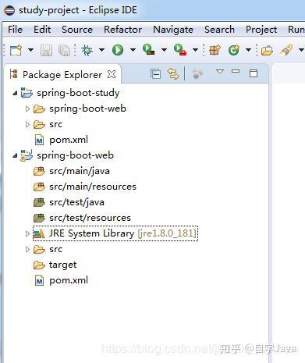
Task: Open the File menu
Action: [x=15, y=30]
